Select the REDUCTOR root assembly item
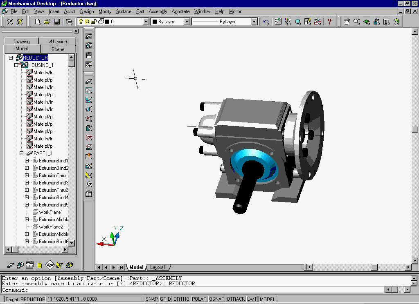419x304 pixels. coord(35,58)
